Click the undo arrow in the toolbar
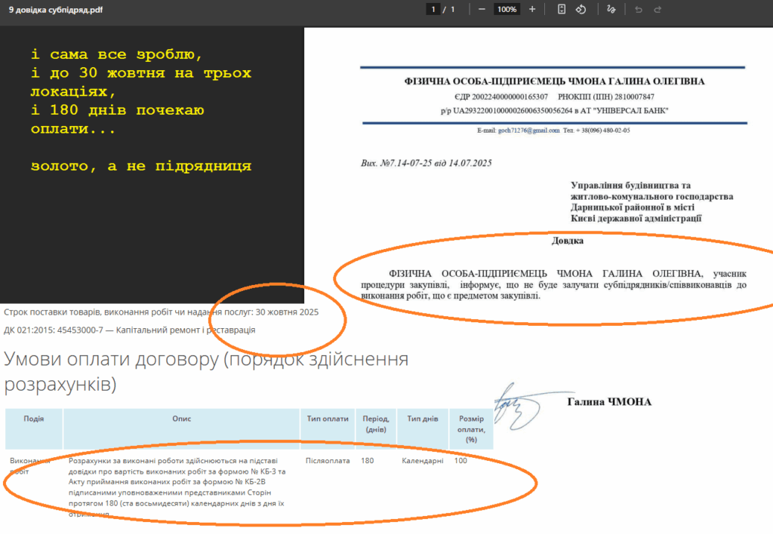Viewport: 773px width, 534px height. pyautogui.click(x=639, y=9)
